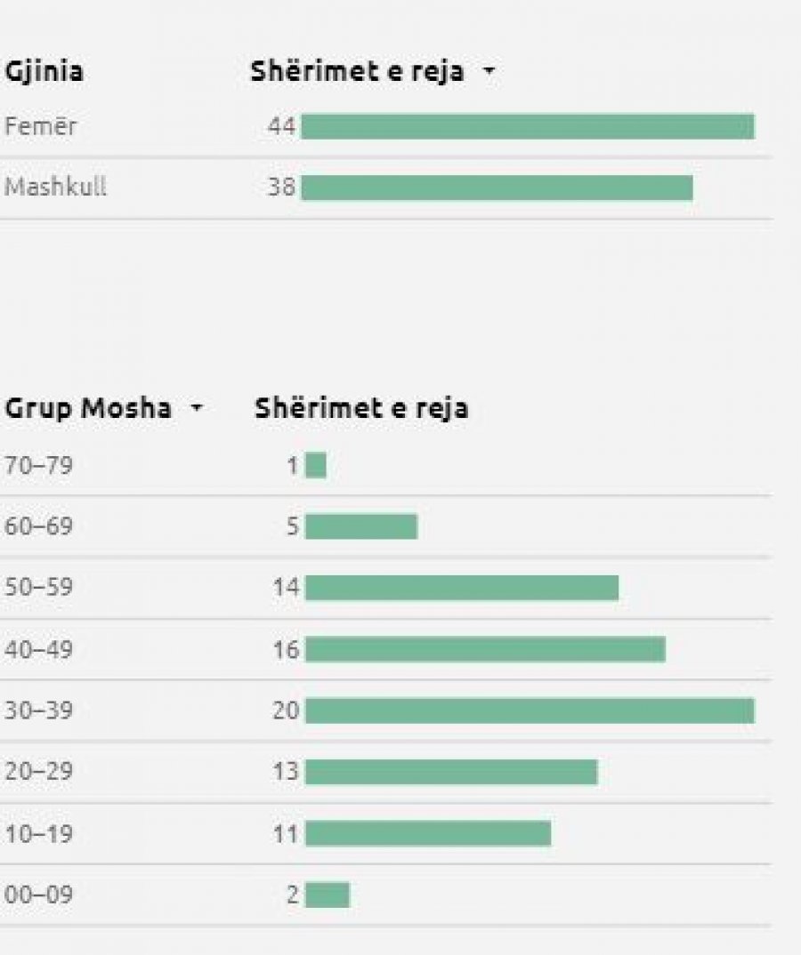Select the Femër row label
This screenshot has height=955, width=801.
(40, 126)
